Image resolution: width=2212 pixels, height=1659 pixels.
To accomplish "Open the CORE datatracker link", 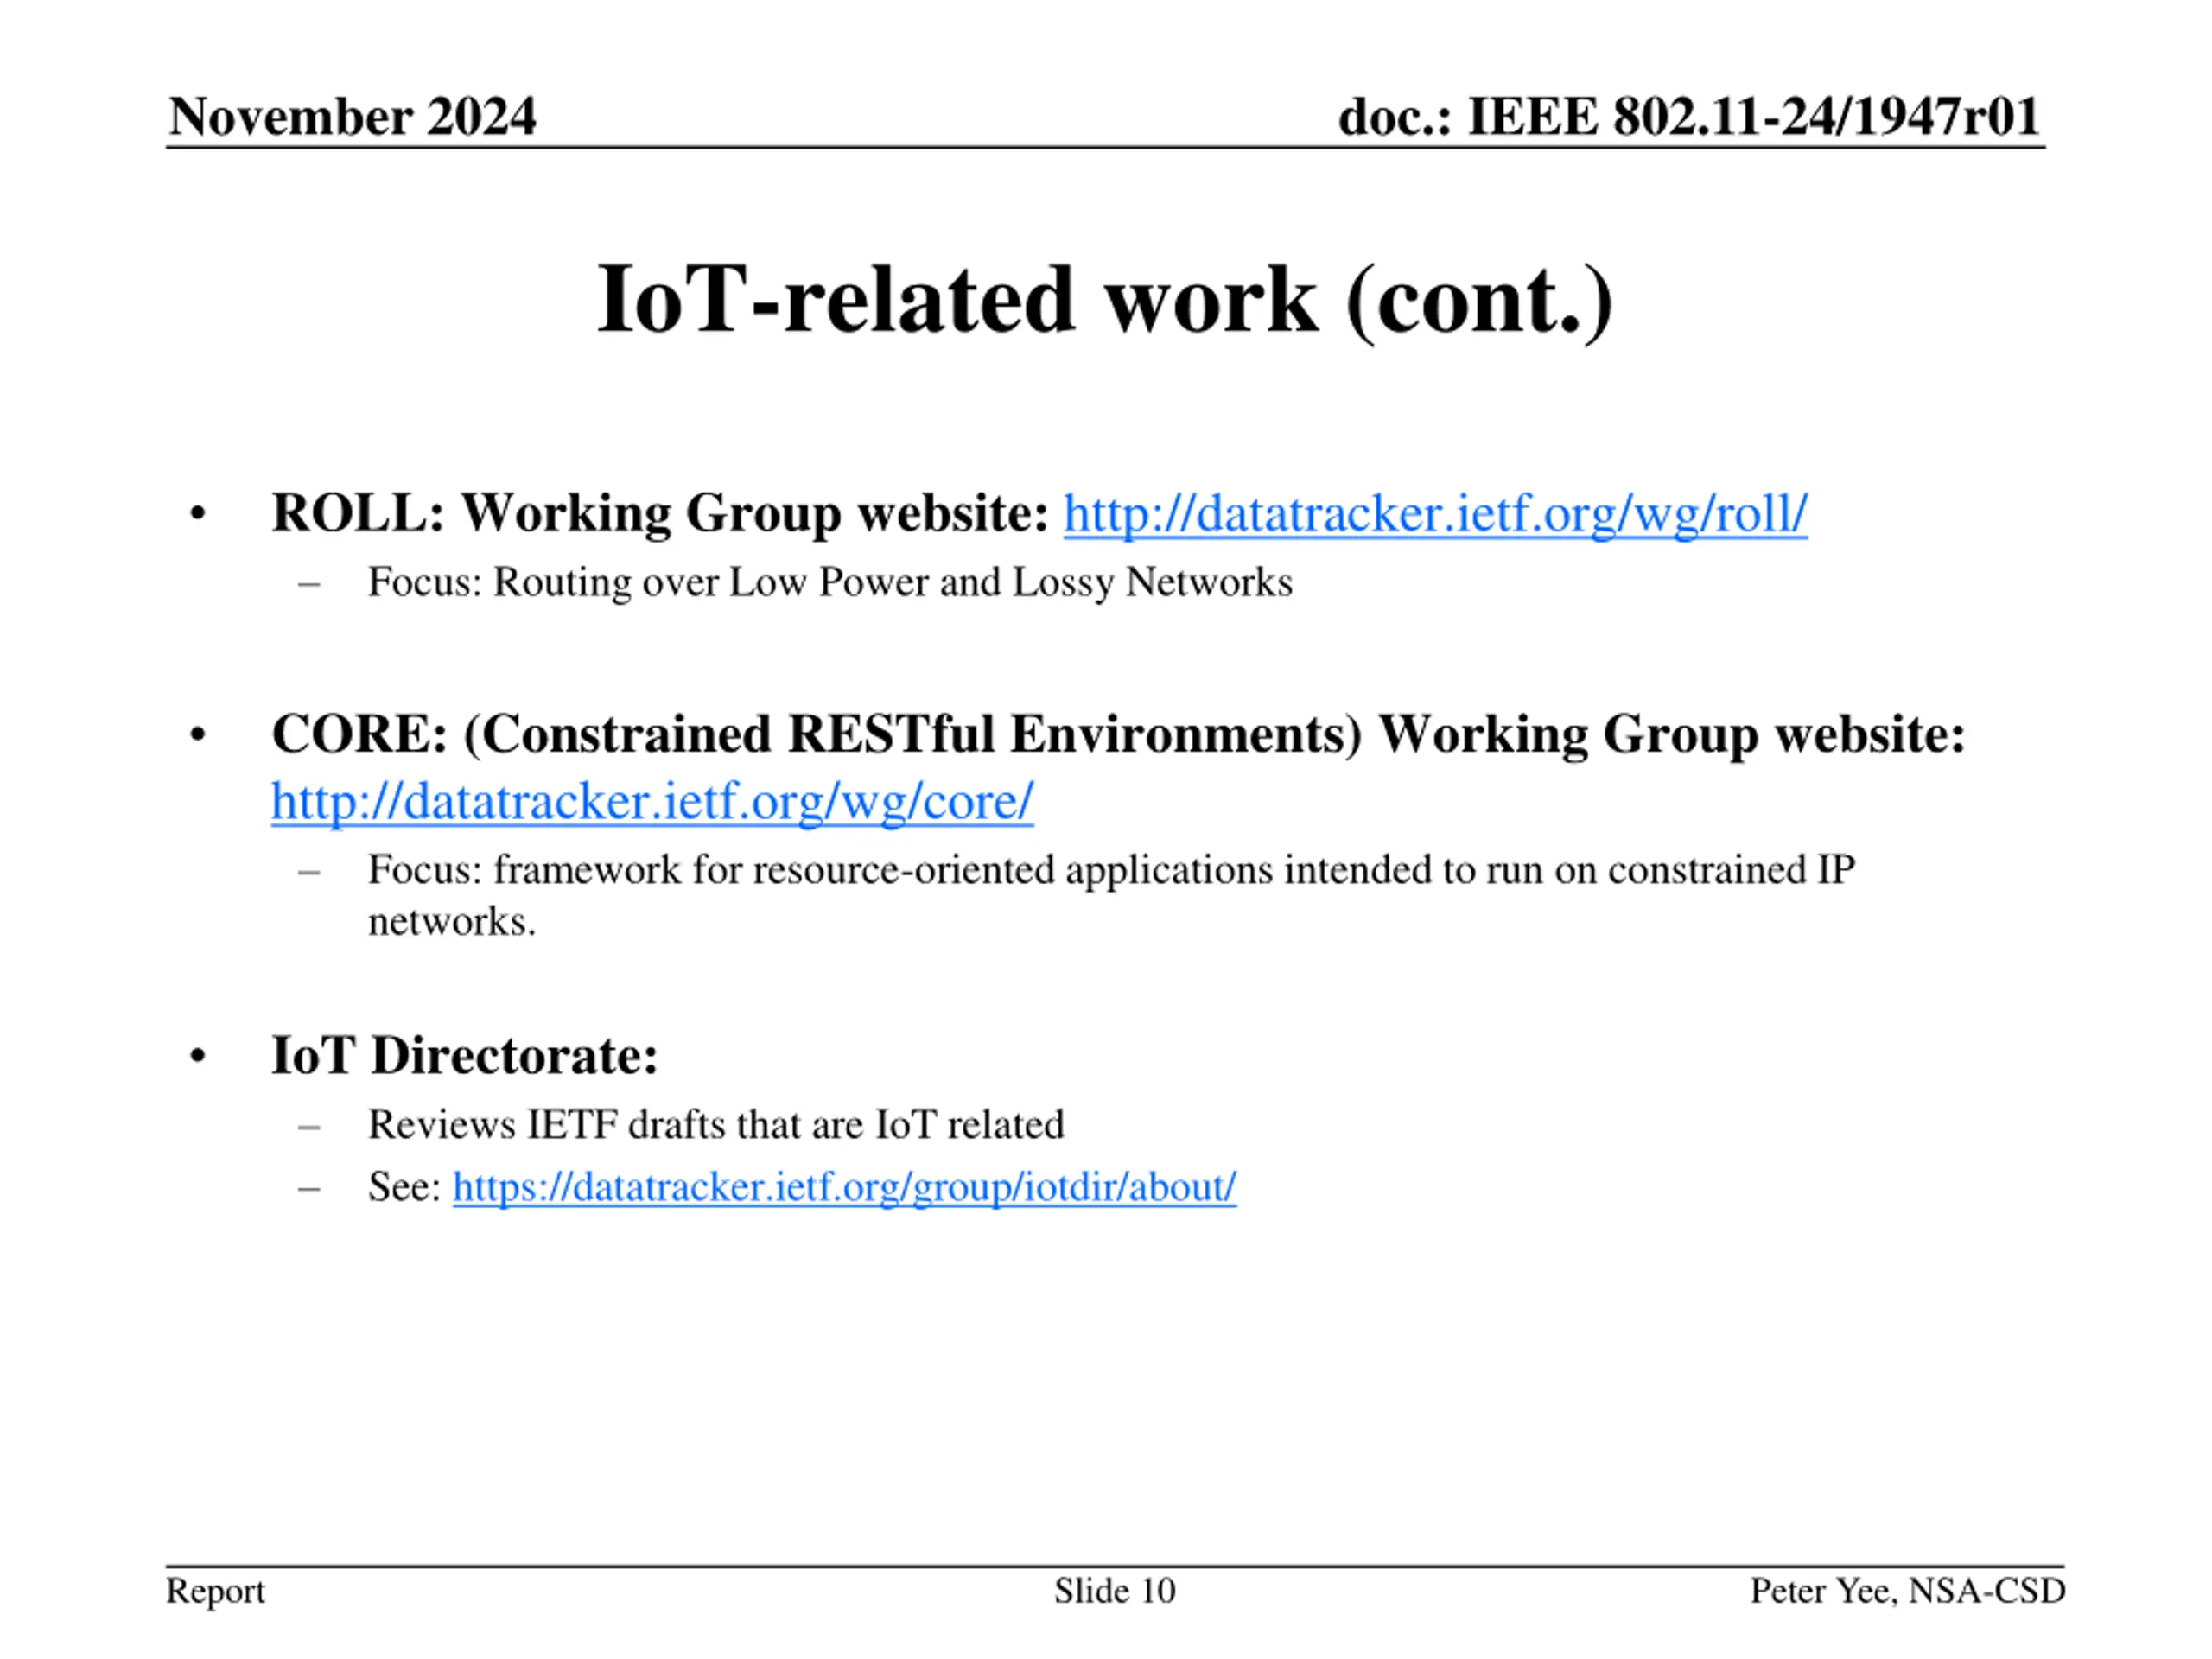I will coord(652,801).
